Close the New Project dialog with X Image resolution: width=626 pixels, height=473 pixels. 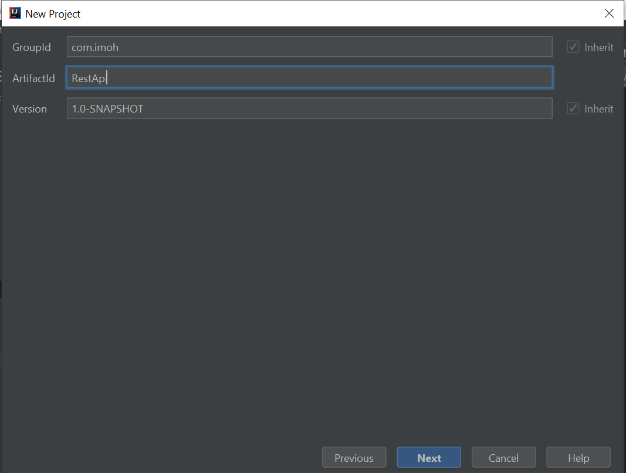tap(609, 13)
